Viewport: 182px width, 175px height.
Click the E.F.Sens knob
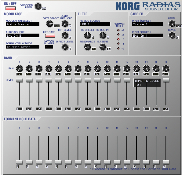point(103,47)
